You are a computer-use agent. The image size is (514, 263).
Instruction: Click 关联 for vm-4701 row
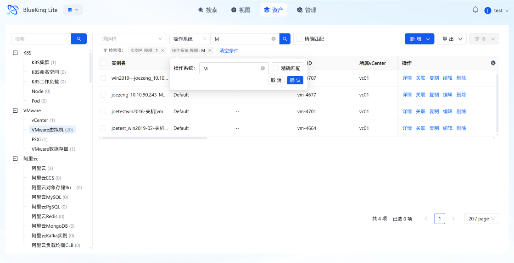click(x=420, y=111)
